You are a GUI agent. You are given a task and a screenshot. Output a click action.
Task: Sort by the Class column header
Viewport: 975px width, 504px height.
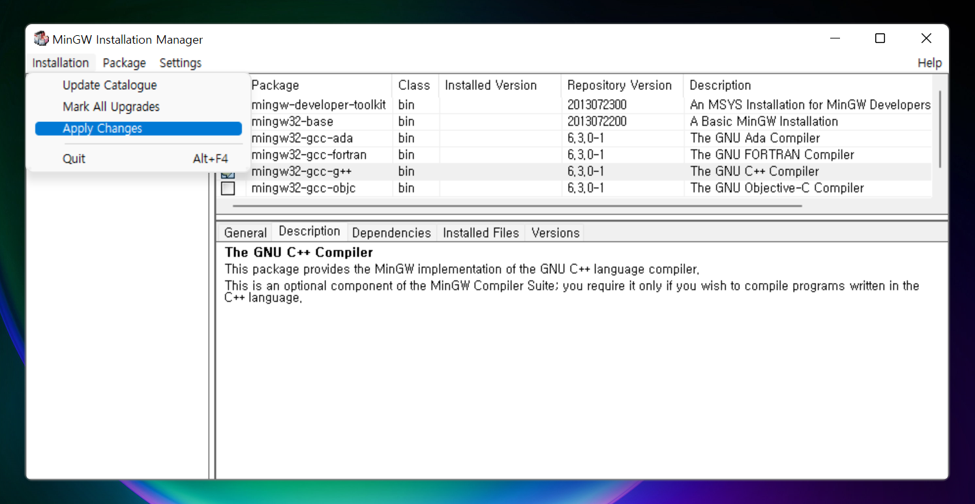click(x=415, y=85)
